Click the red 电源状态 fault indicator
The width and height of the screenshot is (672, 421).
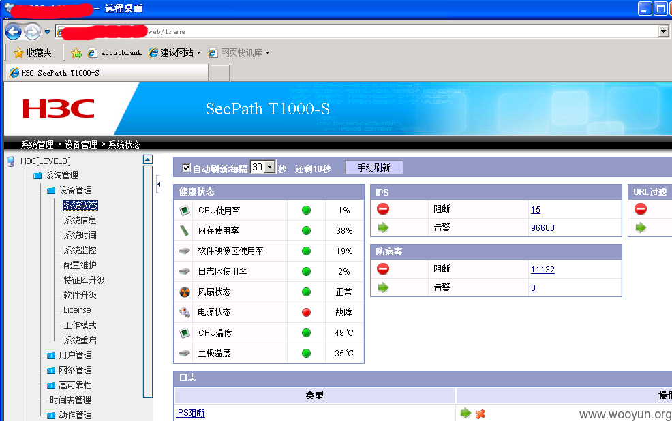coord(306,312)
